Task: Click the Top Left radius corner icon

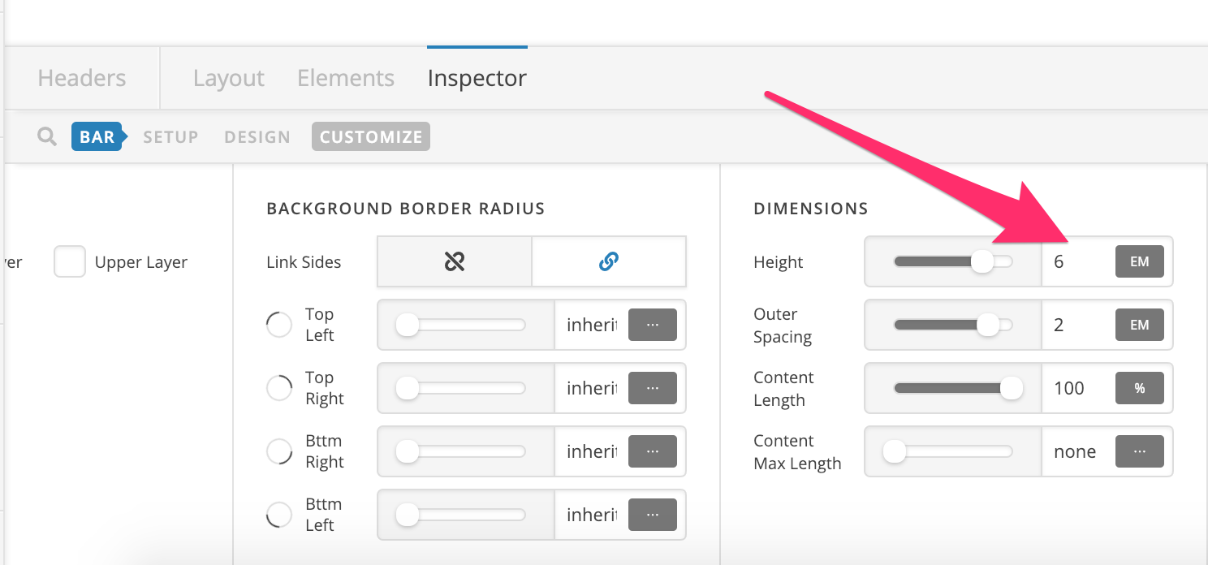Action: 279,325
